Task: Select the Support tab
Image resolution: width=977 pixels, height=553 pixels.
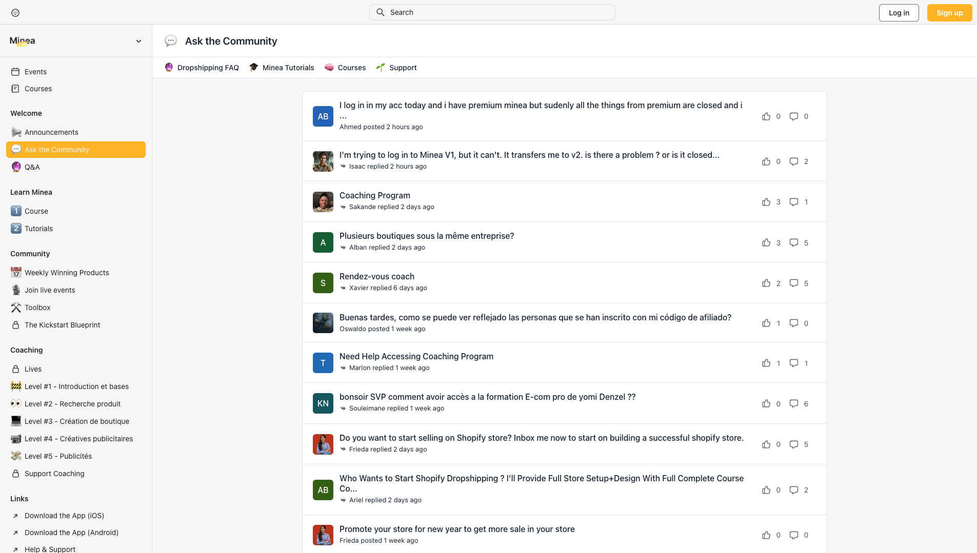Action: pos(396,68)
